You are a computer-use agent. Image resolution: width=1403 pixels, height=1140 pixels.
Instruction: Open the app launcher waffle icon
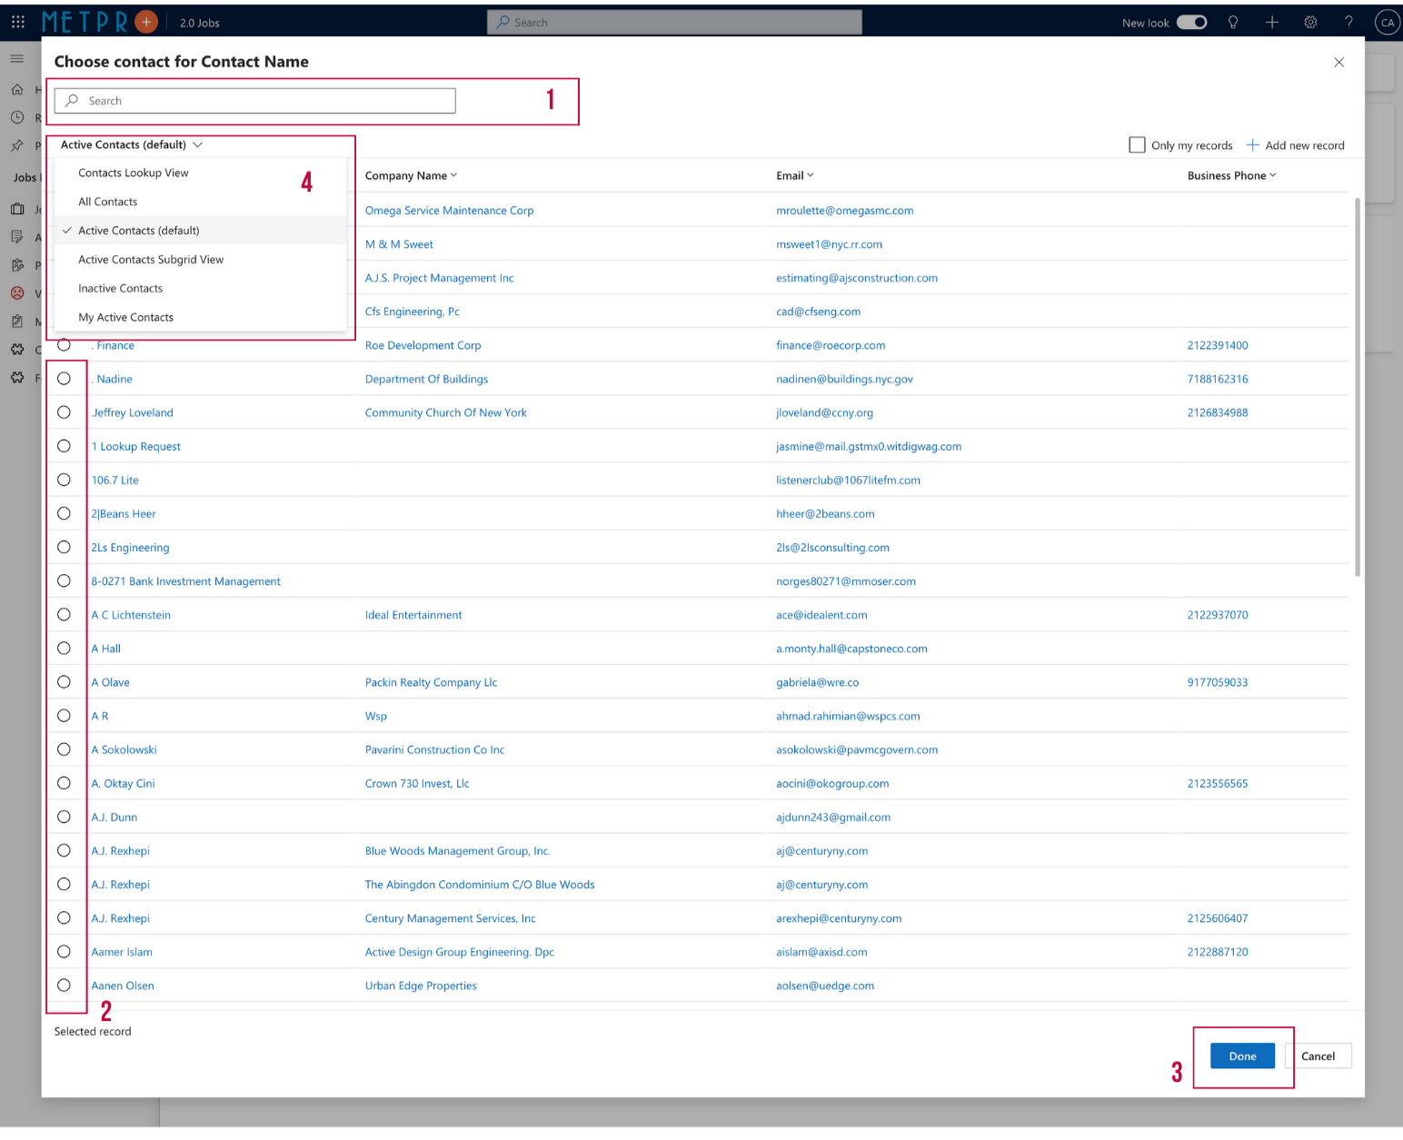pos(18,22)
